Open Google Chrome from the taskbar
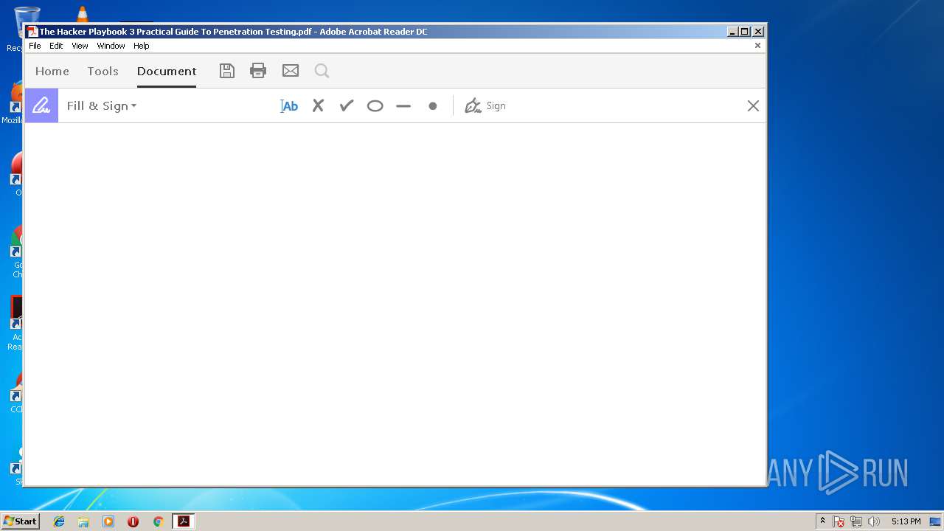Screen dimensions: 944x531 pos(158,521)
